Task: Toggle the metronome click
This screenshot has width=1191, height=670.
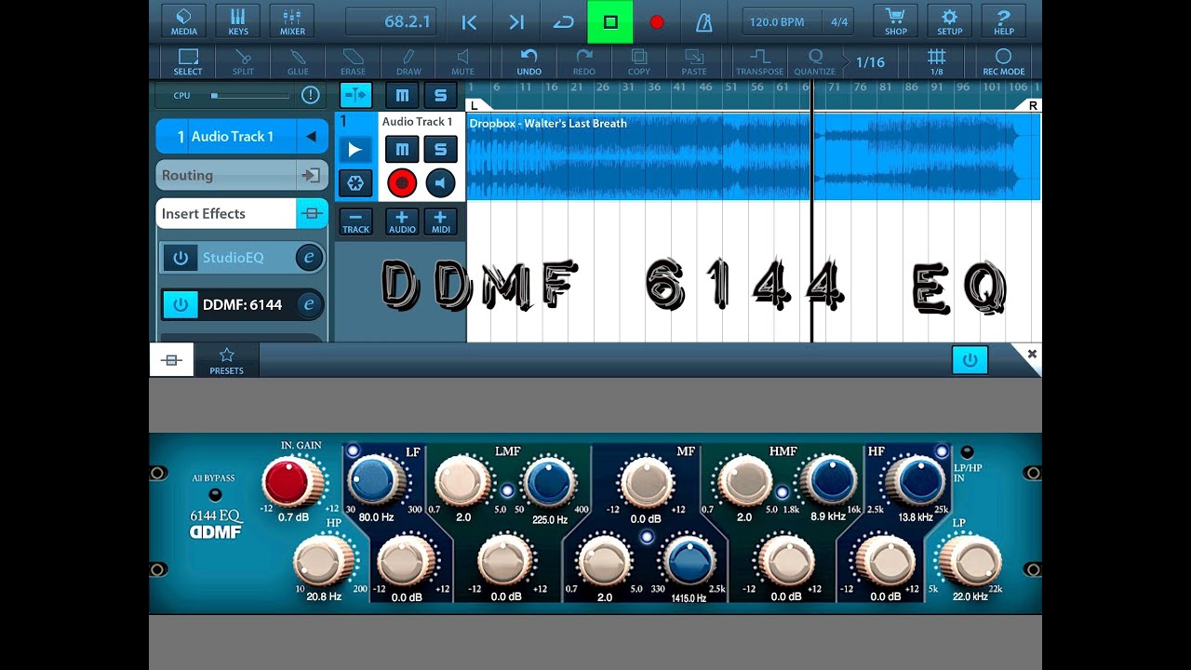Action: click(x=703, y=21)
